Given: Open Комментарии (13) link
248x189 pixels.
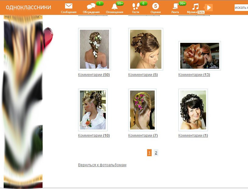Looking at the screenshot, I should click(x=194, y=75).
